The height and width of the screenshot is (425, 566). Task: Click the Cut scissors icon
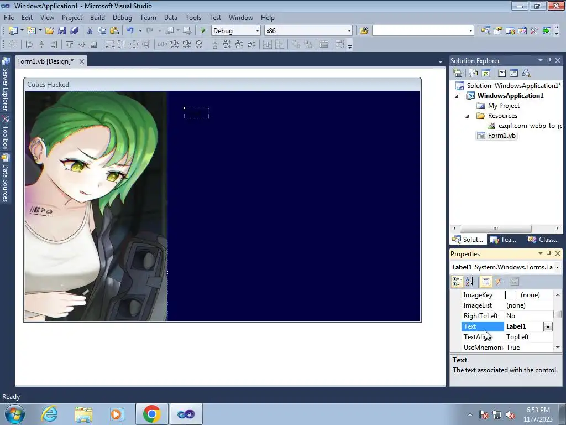[x=90, y=31]
